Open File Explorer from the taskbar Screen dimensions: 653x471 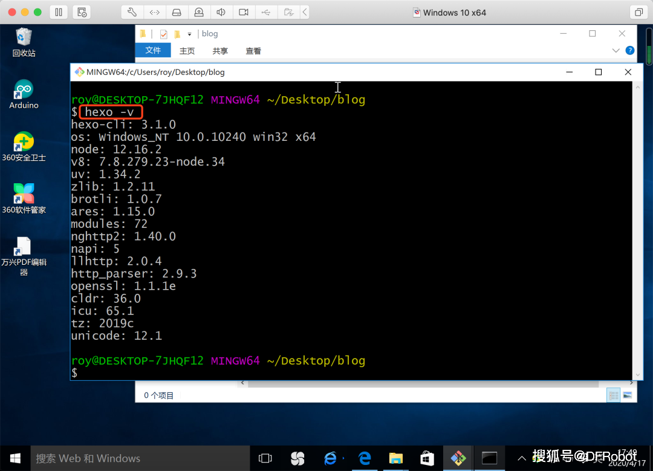tap(395, 458)
